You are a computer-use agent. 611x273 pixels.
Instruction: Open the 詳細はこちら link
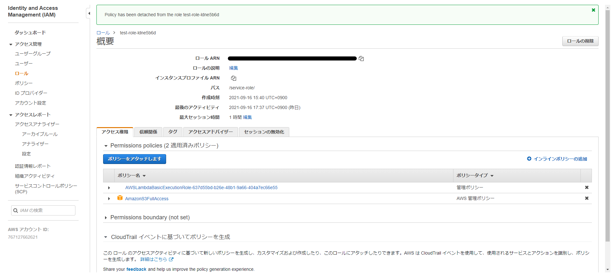[154, 259]
